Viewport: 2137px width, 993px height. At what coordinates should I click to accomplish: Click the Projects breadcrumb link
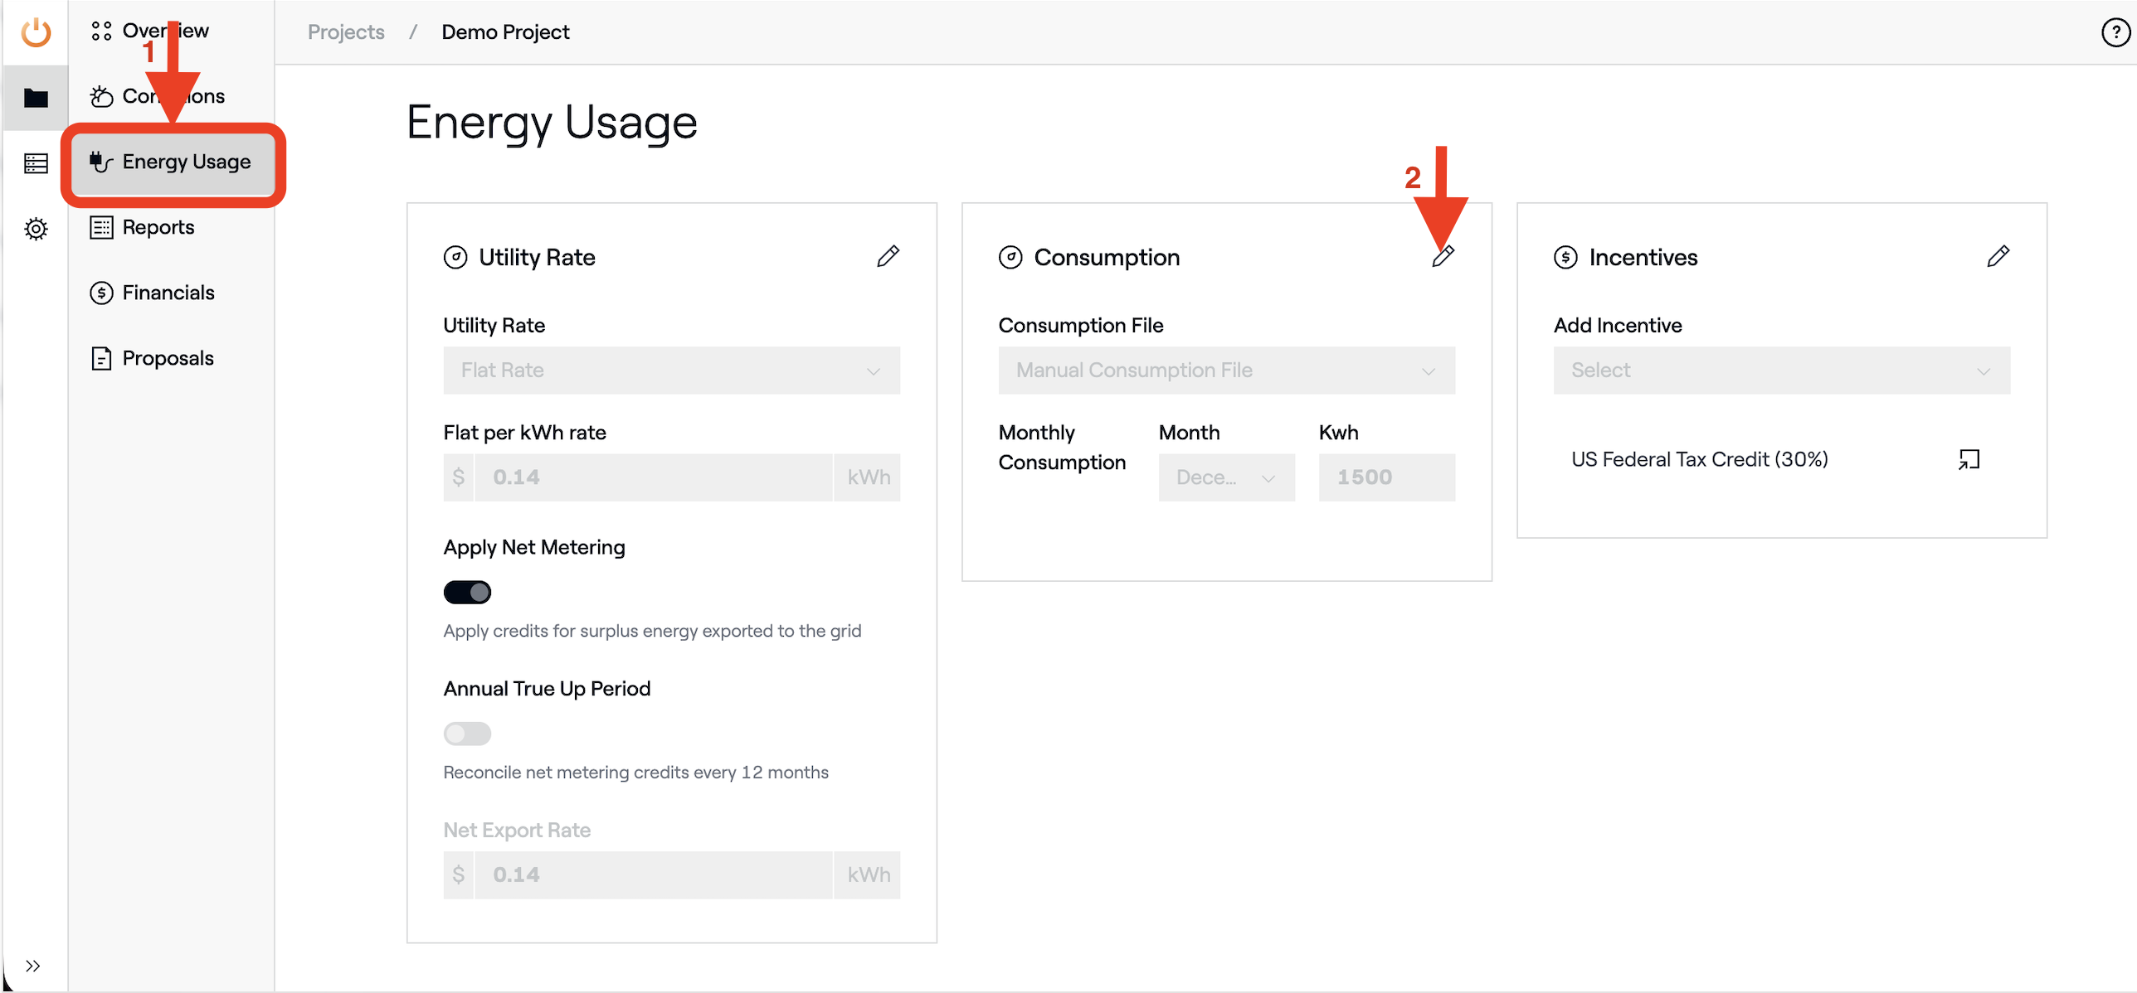pyautogui.click(x=346, y=32)
